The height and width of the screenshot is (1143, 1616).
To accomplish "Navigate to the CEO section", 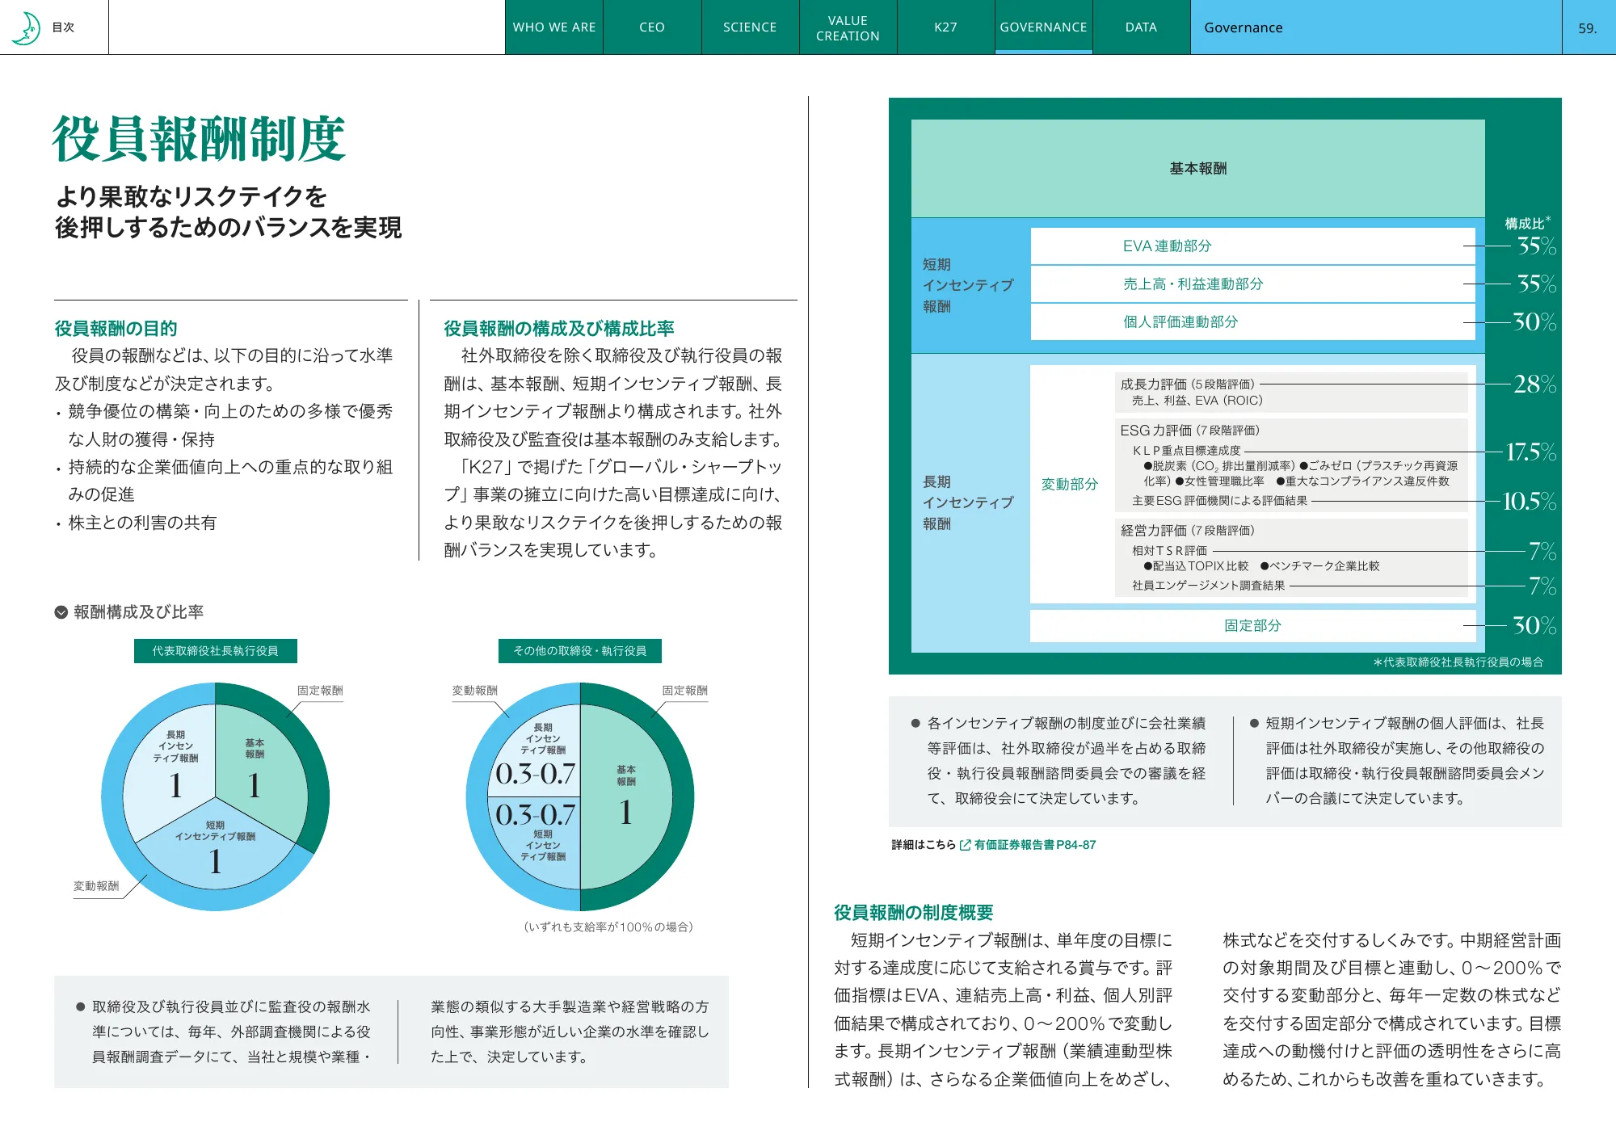I will (651, 27).
